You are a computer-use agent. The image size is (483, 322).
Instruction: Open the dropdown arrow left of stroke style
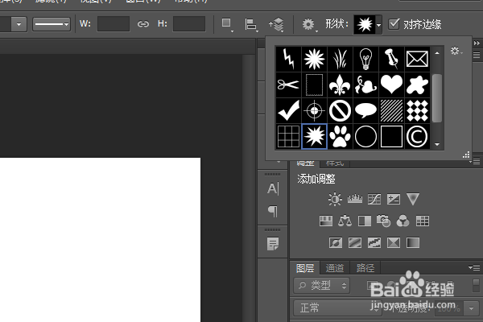[x=19, y=24]
